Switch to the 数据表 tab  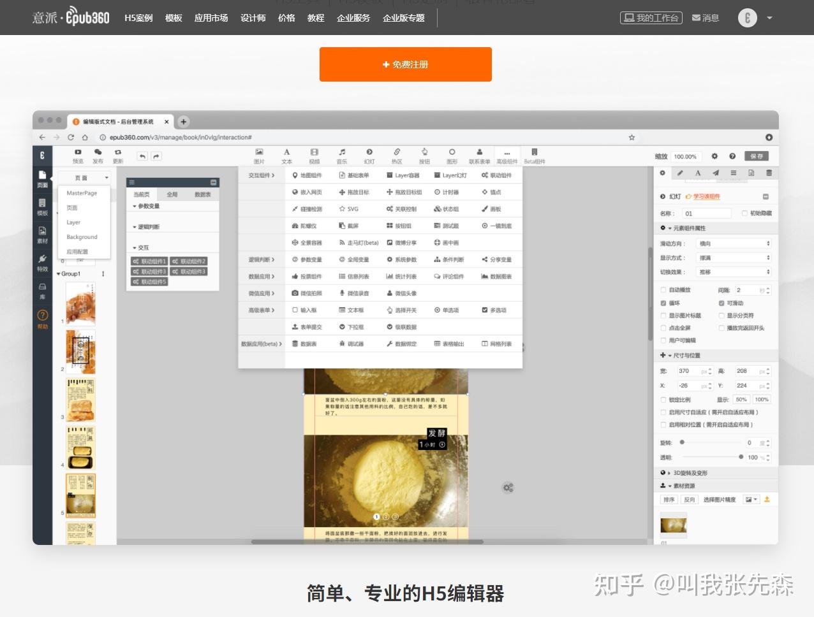pos(203,194)
